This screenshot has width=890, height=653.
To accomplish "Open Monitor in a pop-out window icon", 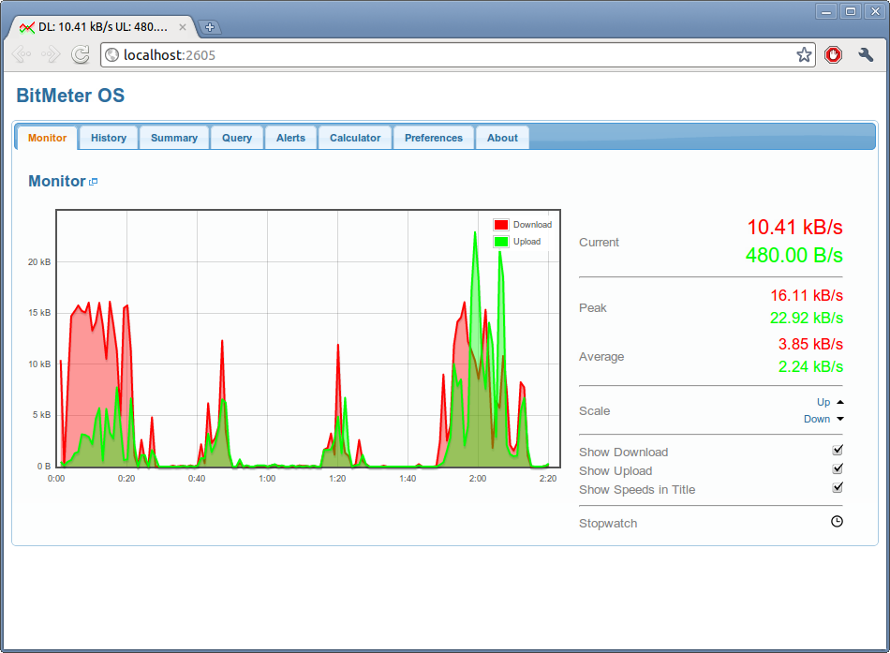I will coord(94,182).
